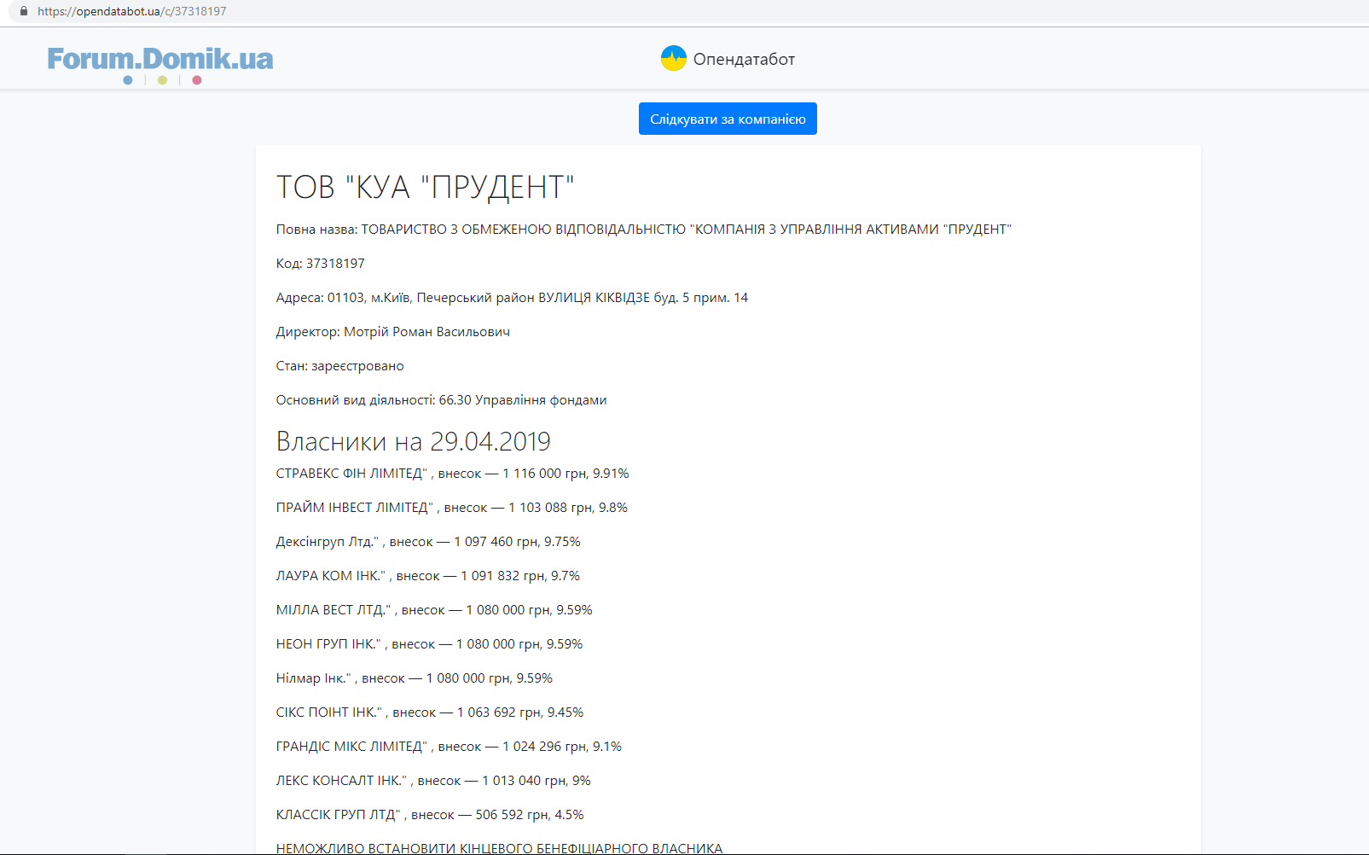Click the Дексінгруп Лтд. owner row
Viewport: 1369px width, 855px height.
tap(428, 542)
